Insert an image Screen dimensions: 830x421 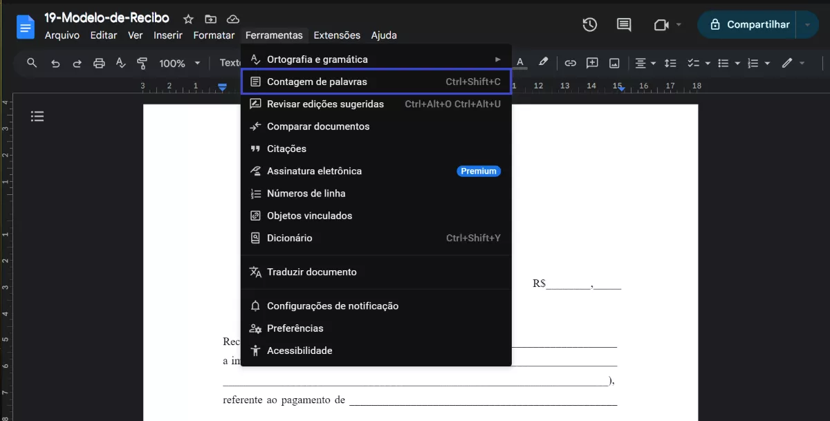(x=614, y=63)
